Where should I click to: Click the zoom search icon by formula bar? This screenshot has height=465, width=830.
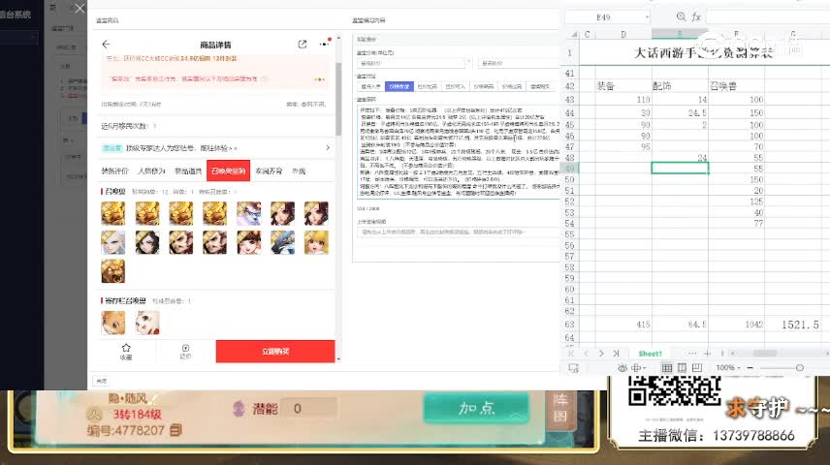click(x=681, y=16)
